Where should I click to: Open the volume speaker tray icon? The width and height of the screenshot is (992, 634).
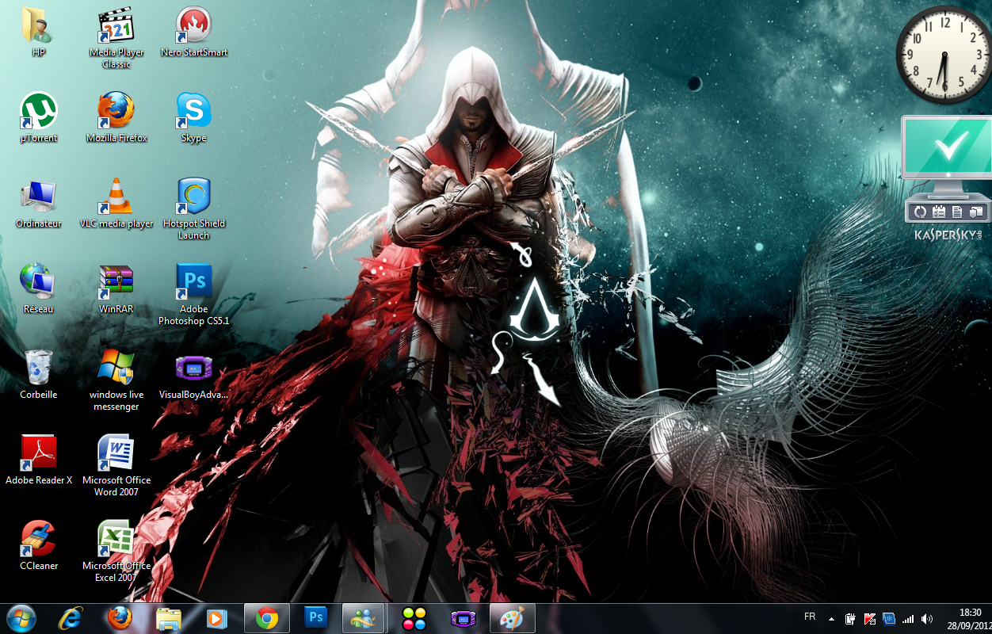click(927, 619)
